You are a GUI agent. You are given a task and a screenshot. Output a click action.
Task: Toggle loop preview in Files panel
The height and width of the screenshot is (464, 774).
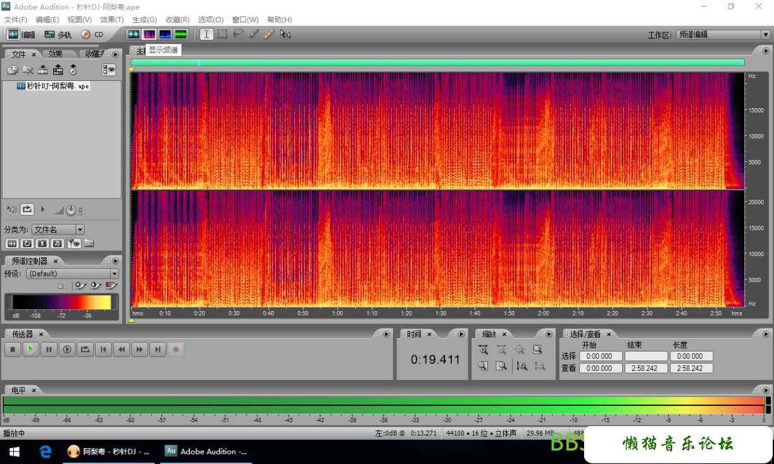coord(27,209)
